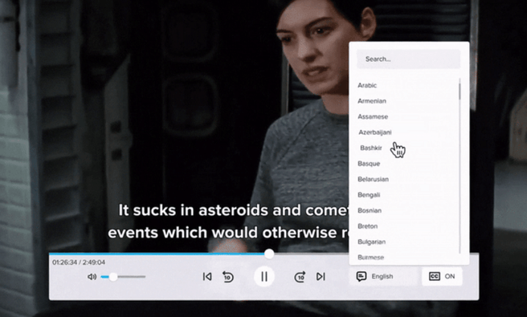Choose Bengali subtitle language
Viewport: 527px width, 317px height.
(x=369, y=195)
